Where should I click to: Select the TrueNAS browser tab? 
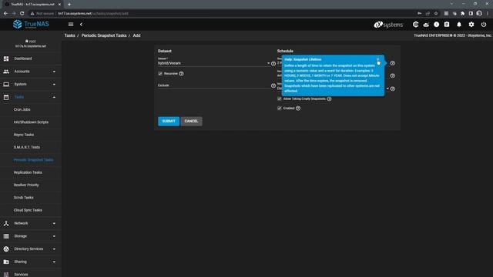32,5
